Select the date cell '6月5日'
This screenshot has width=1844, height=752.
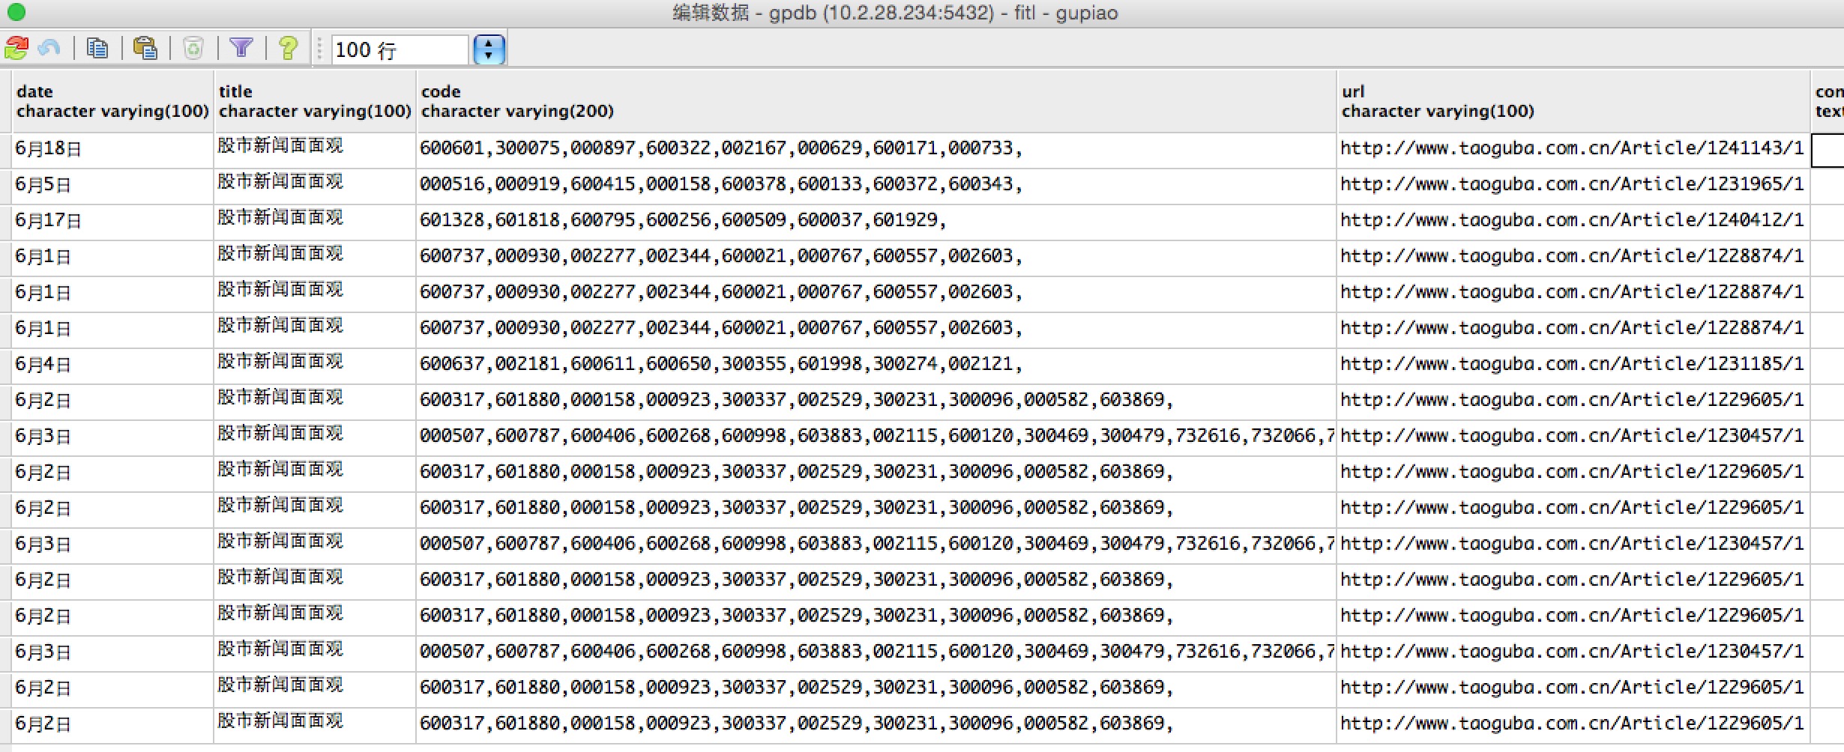pos(112,185)
